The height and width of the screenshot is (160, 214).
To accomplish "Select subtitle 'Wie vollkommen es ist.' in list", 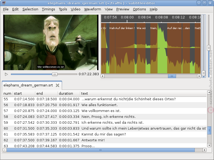I will pyautogui.click(x=105, y=111).
